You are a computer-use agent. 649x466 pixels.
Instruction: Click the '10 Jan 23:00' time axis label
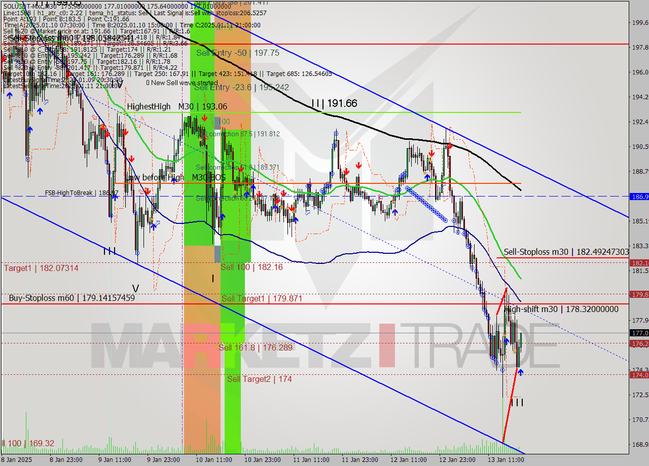coord(263,460)
